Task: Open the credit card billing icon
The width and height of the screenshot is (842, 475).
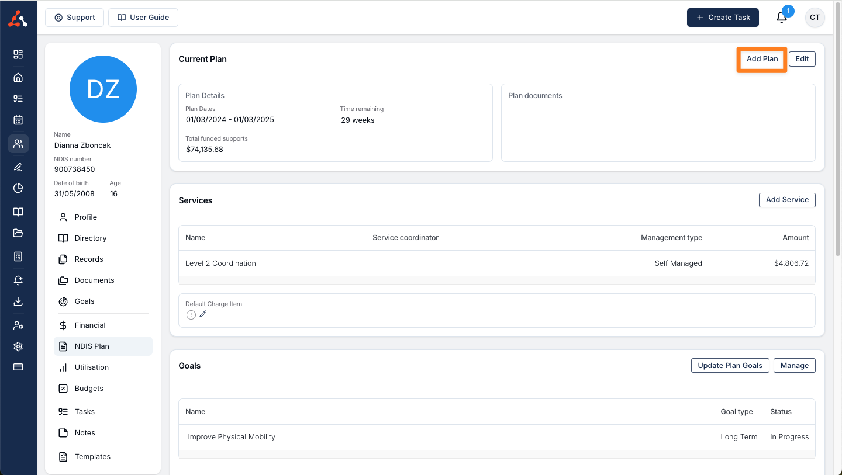Action: coord(18,367)
